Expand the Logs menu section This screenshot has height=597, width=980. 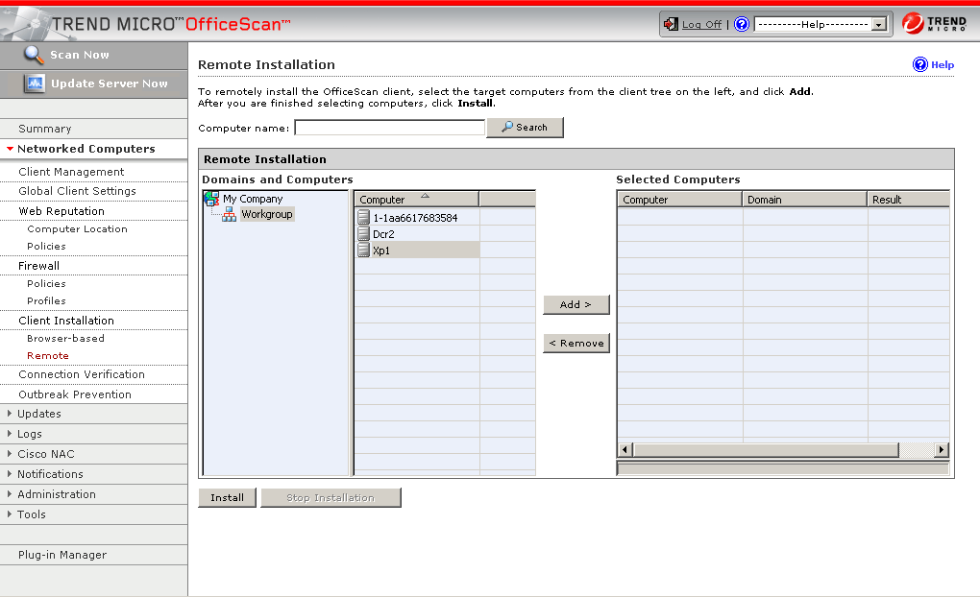[10, 434]
